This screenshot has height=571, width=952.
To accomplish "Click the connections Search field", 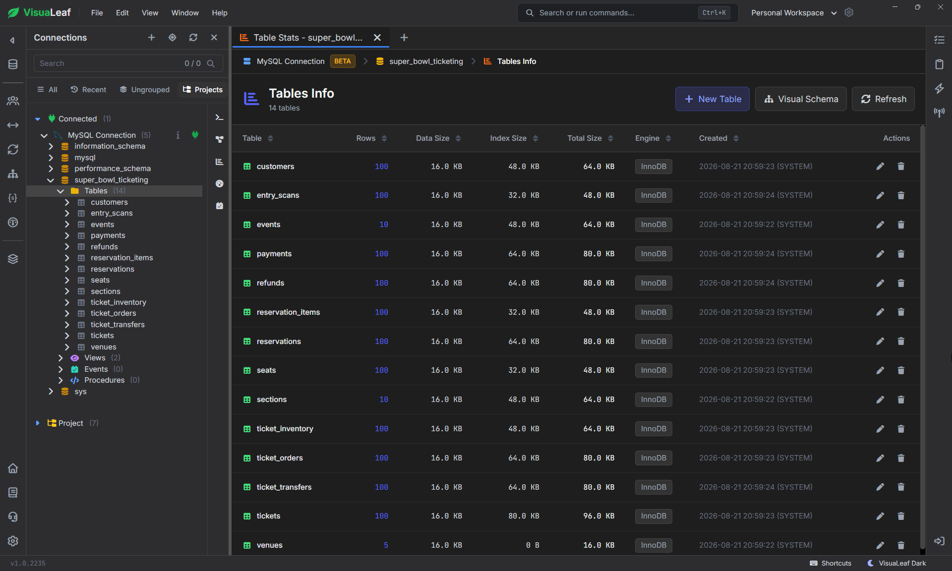I will pos(128,63).
